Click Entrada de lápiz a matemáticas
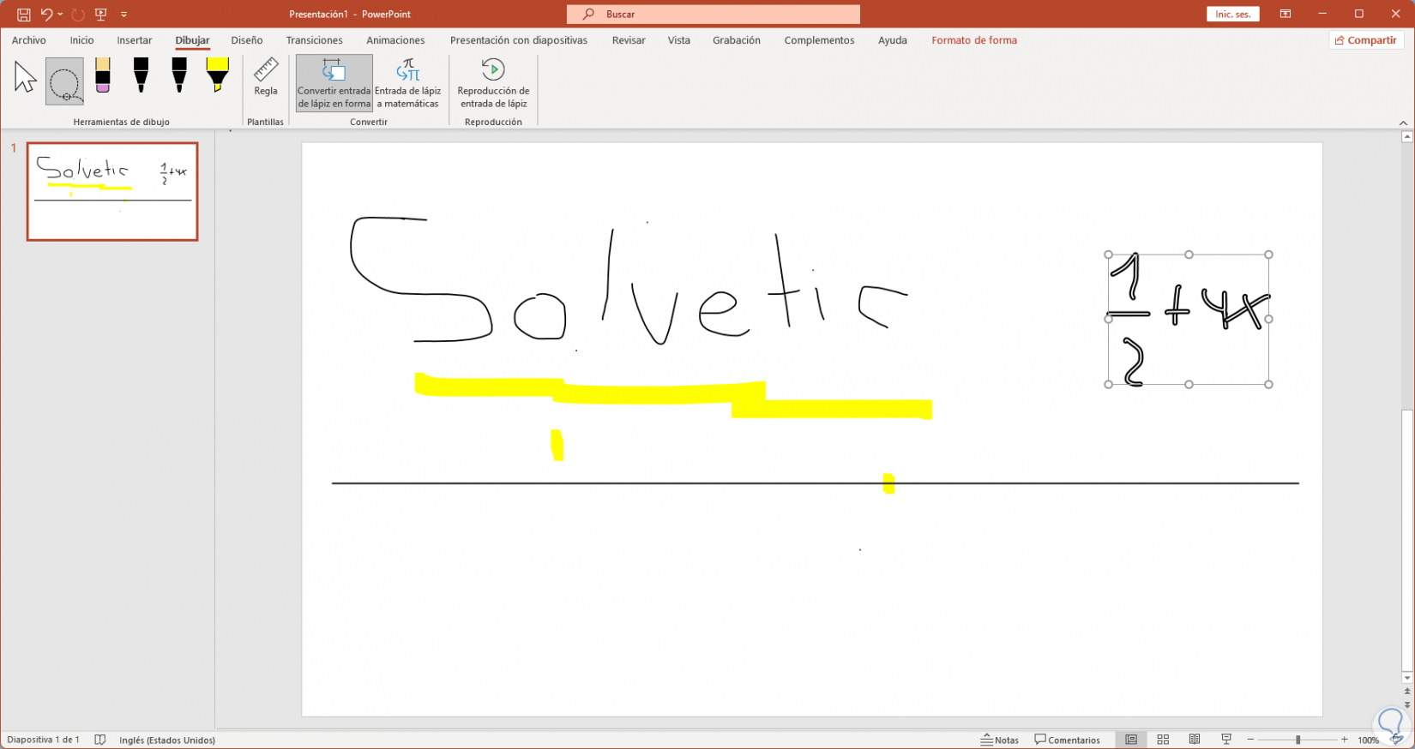Screen dimensions: 1415x749 tap(408, 83)
